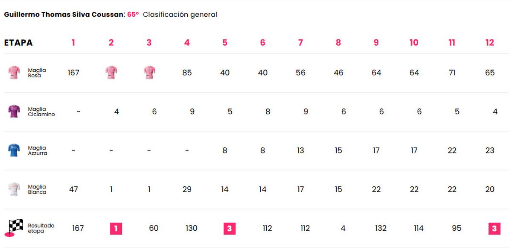
Task: Click the 65° Clasificación general ranking
Action: click(x=172, y=15)
